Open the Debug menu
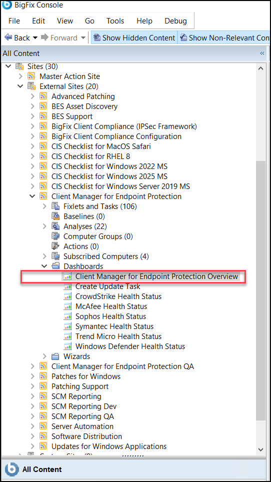The image size is (271, 482). (176, 21)
